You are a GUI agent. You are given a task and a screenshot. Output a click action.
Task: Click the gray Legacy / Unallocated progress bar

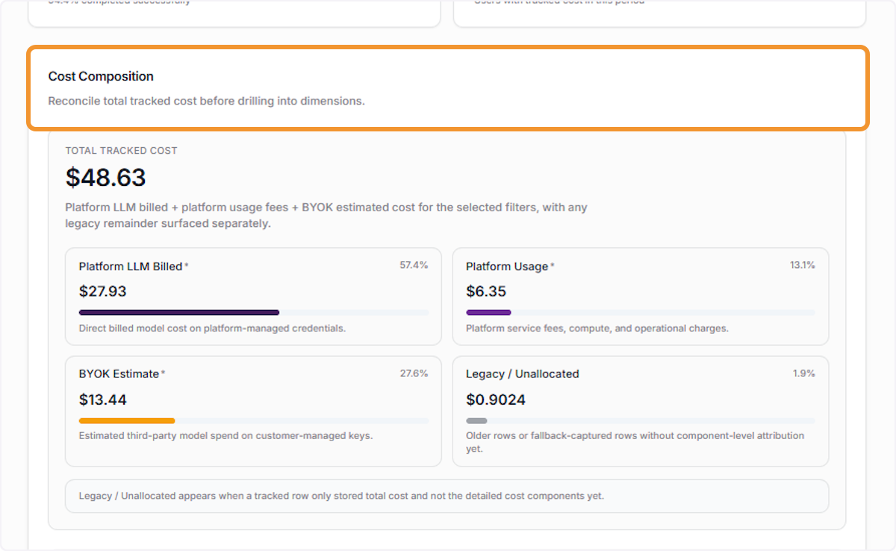476,420
